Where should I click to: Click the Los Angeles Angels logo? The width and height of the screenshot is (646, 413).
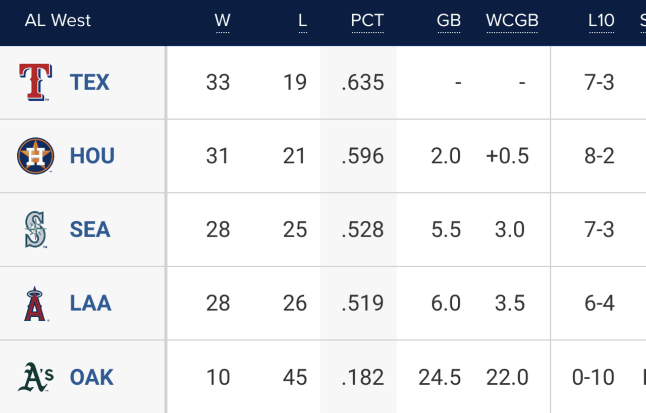point(35,304)
